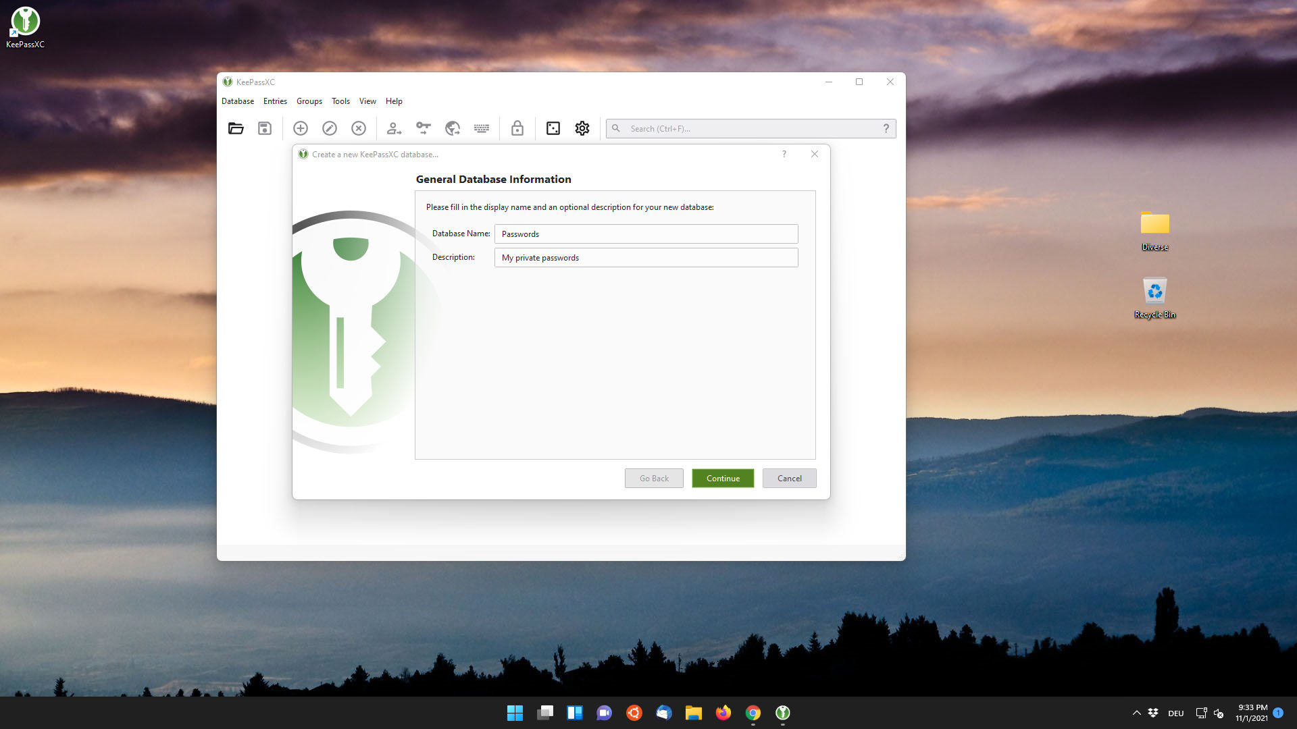The image size is (1297, 729).
Task: Click the Continue button
Action: 723,479
